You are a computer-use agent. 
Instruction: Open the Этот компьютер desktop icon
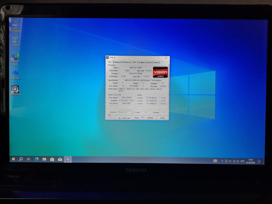click(x=15, y=26)
